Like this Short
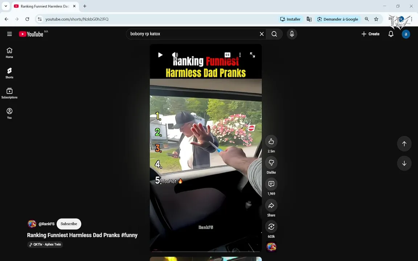 (x=271, y=141)
